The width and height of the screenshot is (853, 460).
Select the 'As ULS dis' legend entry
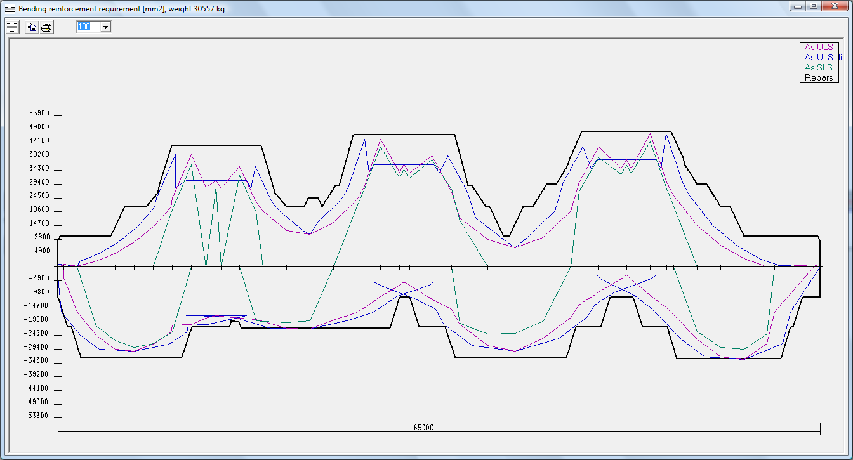coord(823,57)
